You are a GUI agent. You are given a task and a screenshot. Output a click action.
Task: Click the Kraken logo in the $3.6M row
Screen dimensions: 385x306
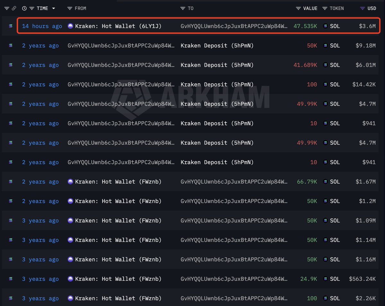click(x=71, y=26)
